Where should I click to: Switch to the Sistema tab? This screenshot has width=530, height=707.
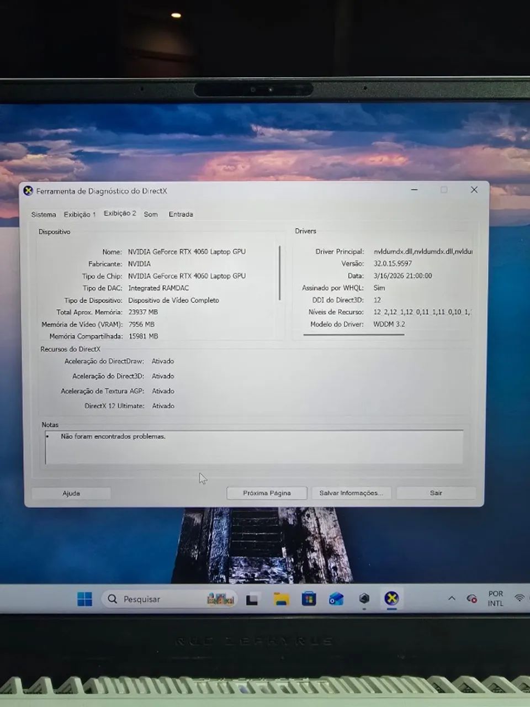44,214
